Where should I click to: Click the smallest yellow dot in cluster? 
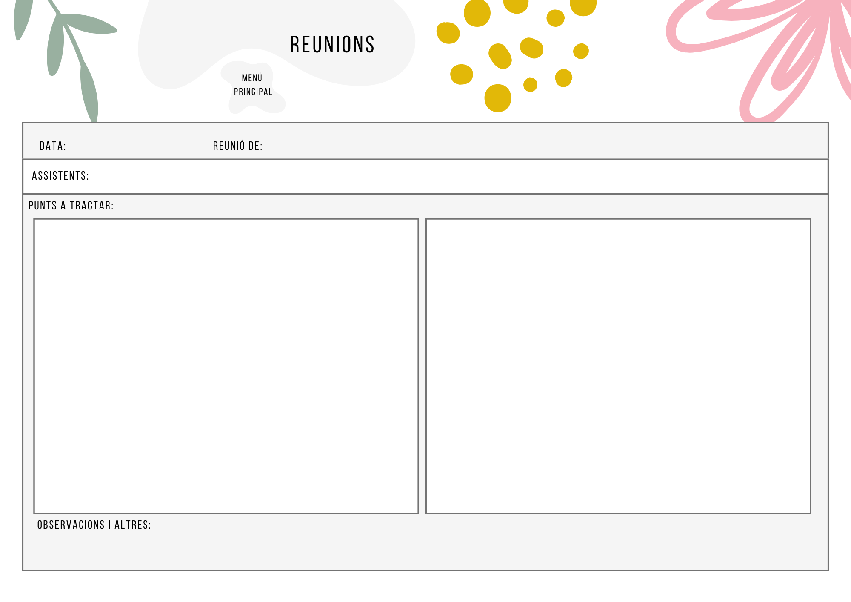tap(530, 85)
